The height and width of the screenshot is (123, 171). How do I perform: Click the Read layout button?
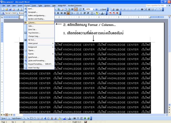(x=103, y=9)
